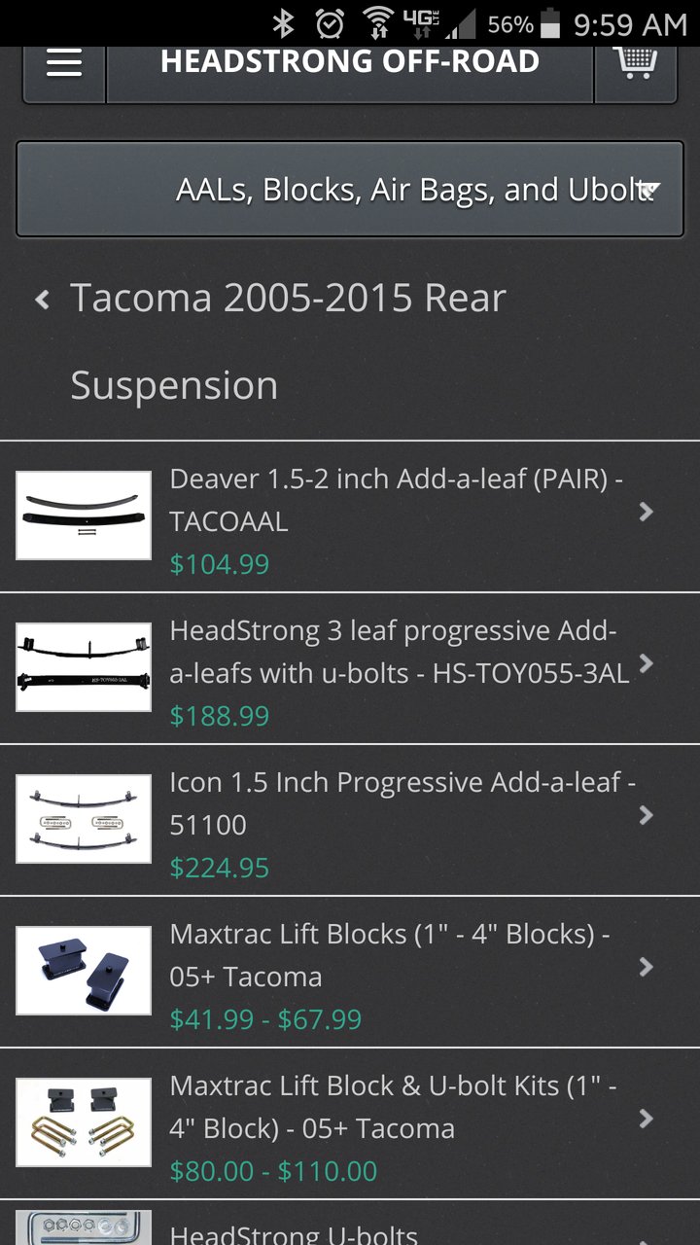700x1245 pixels.
Task: Go back using the Tacoma heading arrow
Action: coord(42,299)
